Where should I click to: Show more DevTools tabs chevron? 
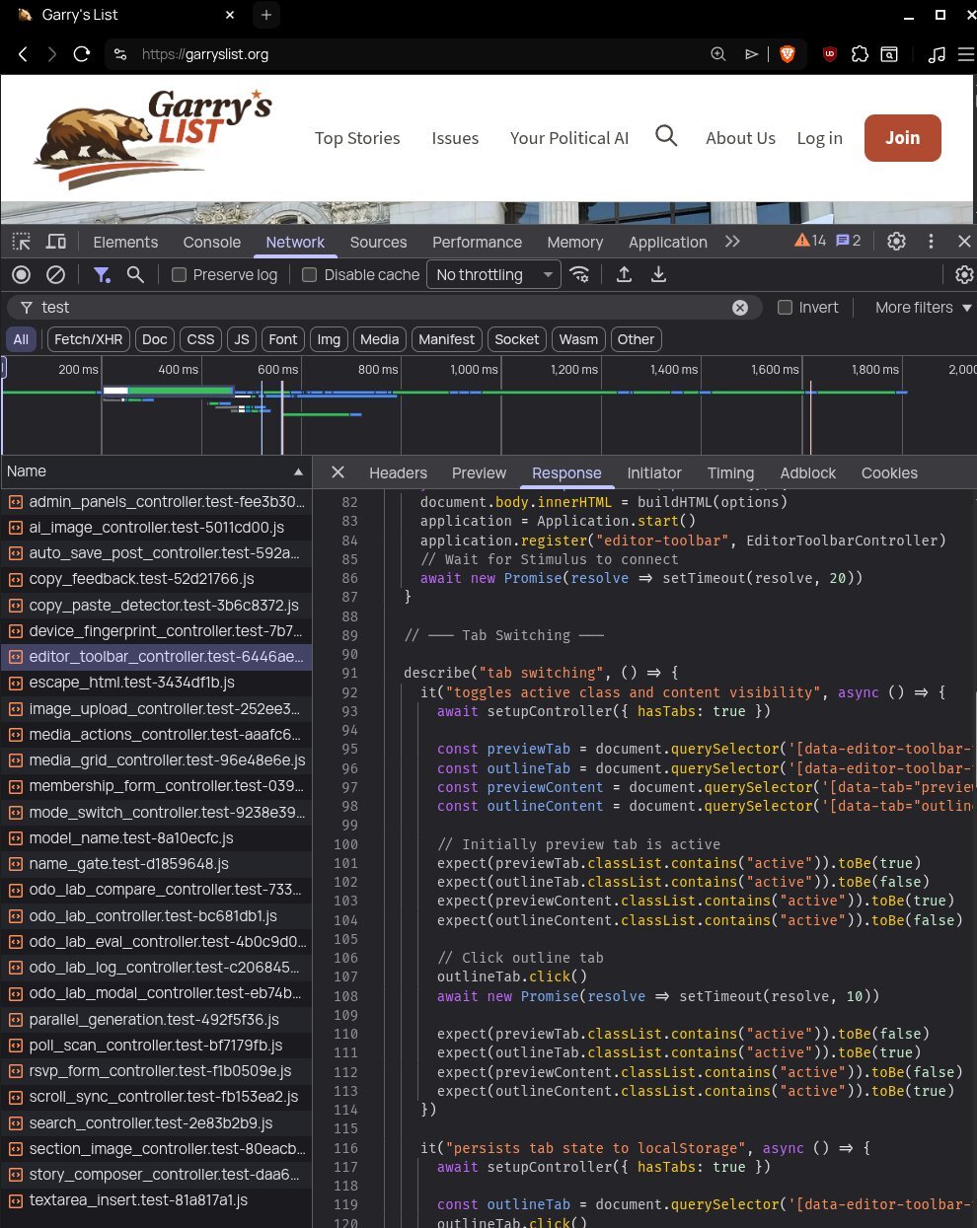[732, 242]
